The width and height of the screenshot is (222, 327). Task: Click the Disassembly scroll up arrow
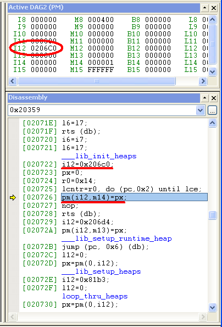213,123
